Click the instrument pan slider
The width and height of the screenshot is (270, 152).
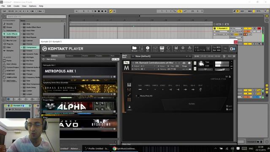(205, 70)
